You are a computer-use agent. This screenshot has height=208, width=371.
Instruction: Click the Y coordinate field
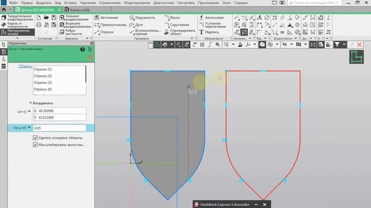60,117
